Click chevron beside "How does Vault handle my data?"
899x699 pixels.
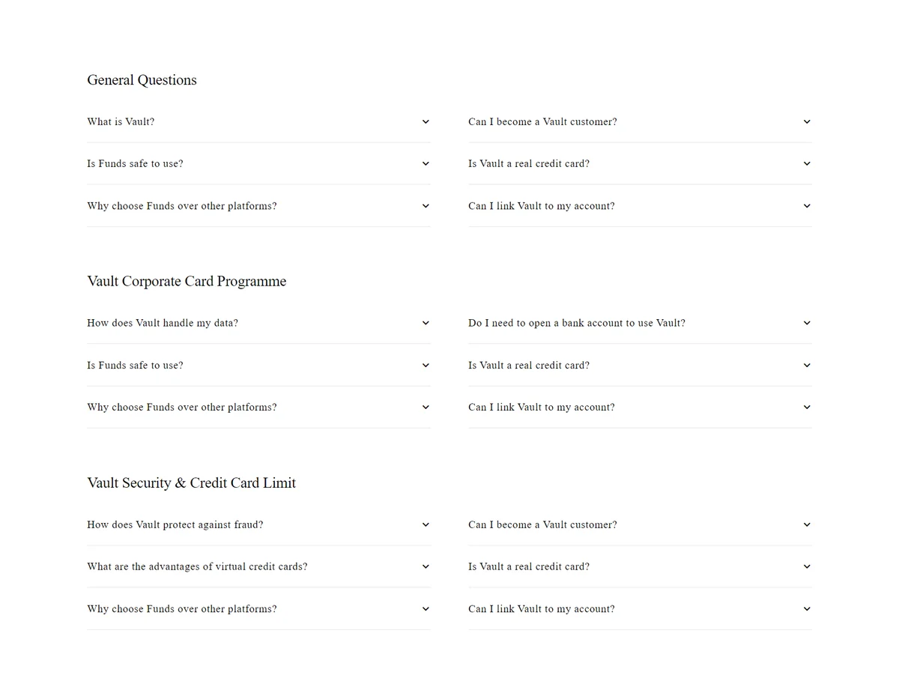[426, 323]
